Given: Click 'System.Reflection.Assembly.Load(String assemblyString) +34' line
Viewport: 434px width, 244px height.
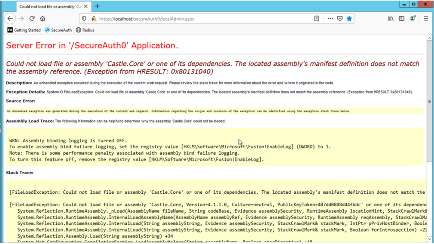Looking at the screenshot, I should click(95, 236).
